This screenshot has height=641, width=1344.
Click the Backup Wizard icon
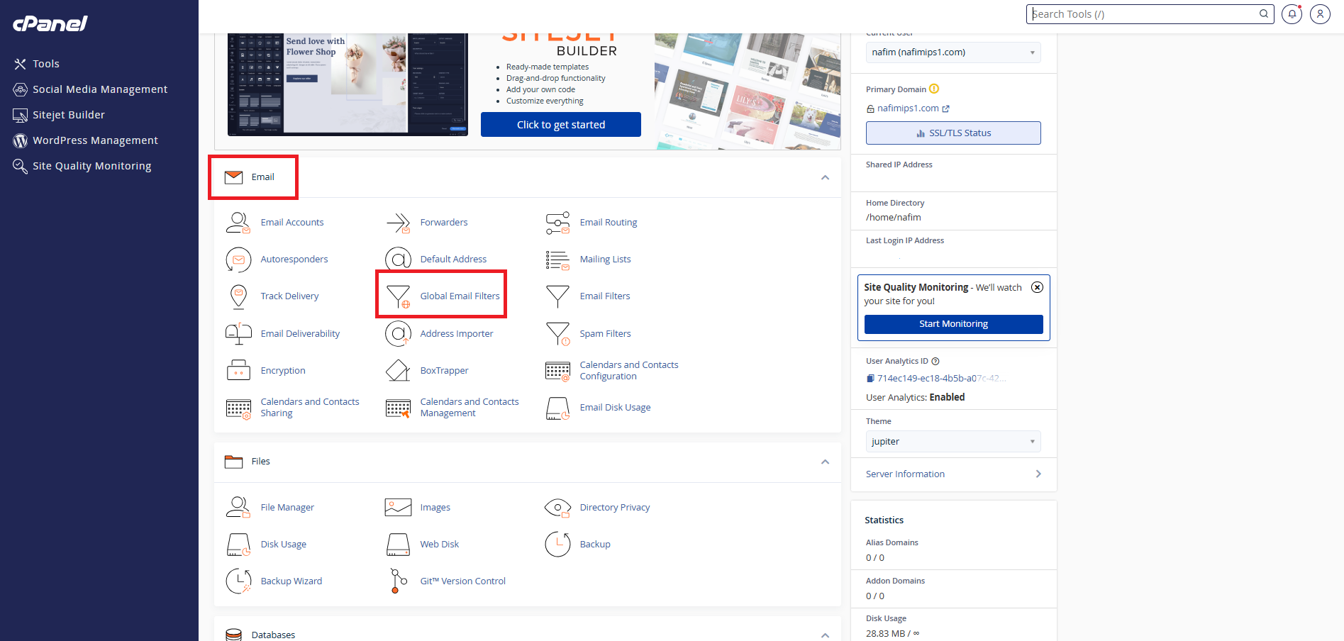[x=238, y=581]
